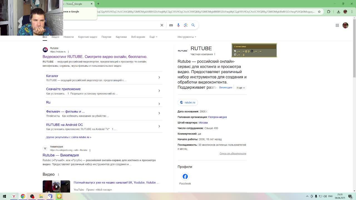Close the Google search tab
Screen dimensions: 356x200
[92, 4]
